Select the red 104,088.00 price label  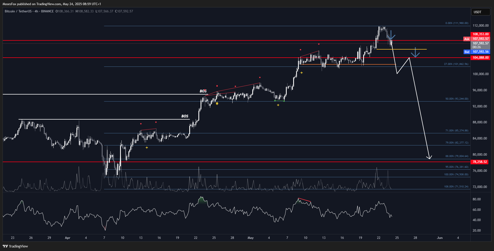(x=481, y=58)
